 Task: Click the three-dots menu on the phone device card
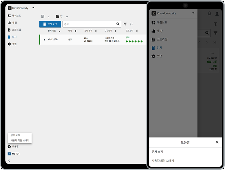click(x=212, y=53)
